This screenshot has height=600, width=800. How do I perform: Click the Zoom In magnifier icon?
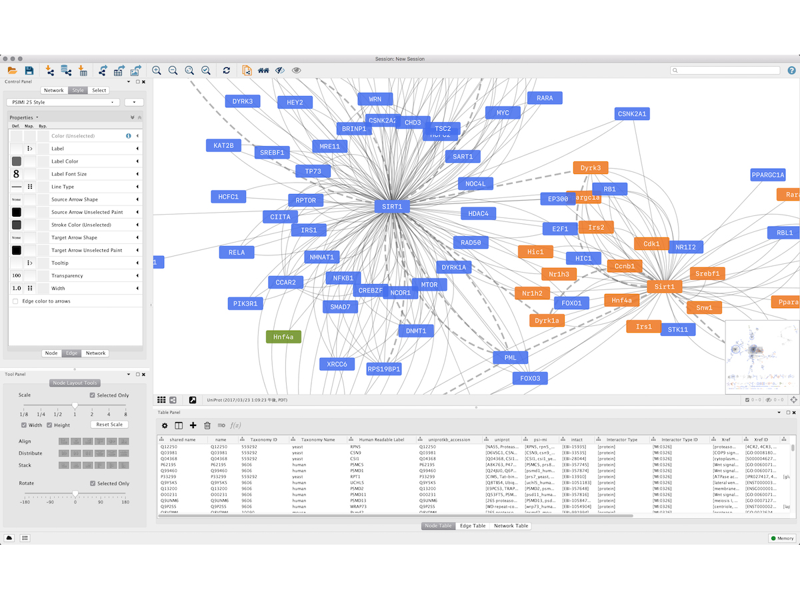pos(157,70)
